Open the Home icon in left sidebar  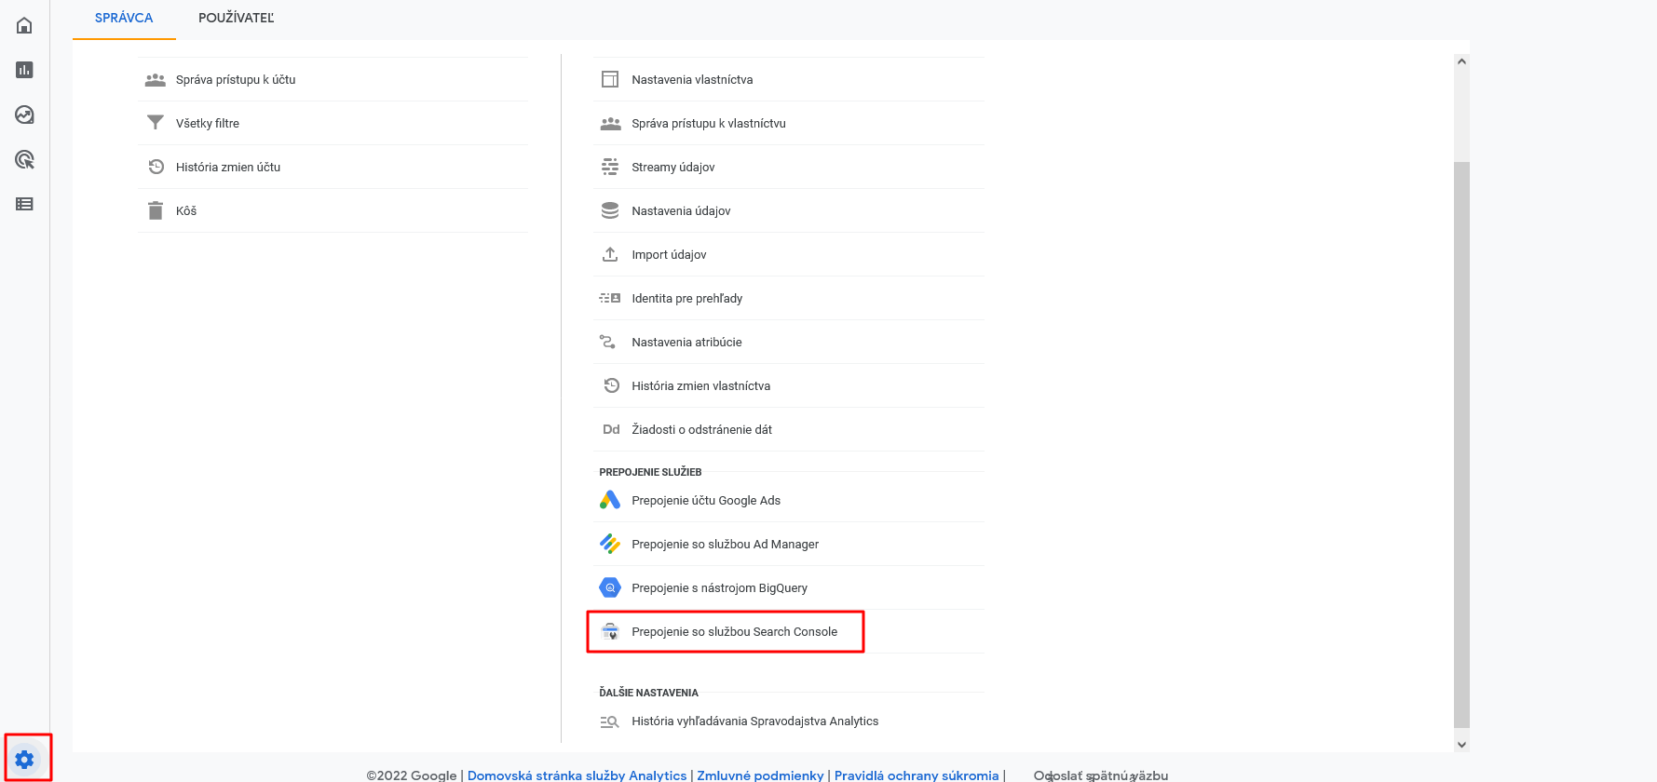point(24,25)
